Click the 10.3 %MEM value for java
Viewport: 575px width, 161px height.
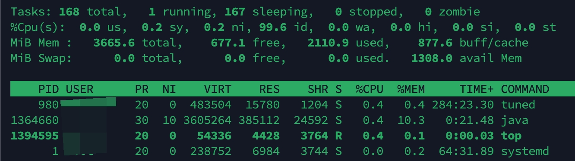(411, 120)
